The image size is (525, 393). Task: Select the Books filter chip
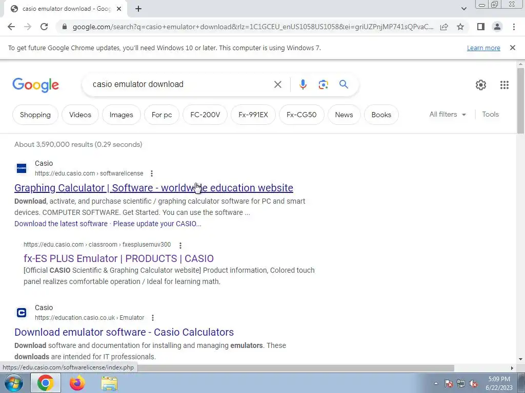(x=381, y=115)
